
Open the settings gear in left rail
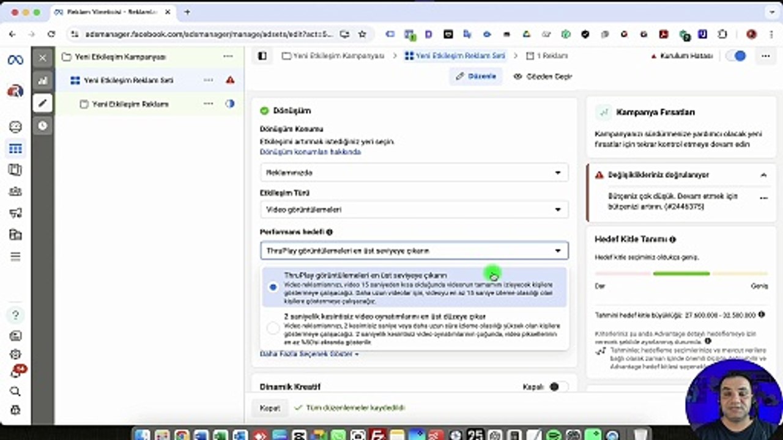(x=15, y=354)
